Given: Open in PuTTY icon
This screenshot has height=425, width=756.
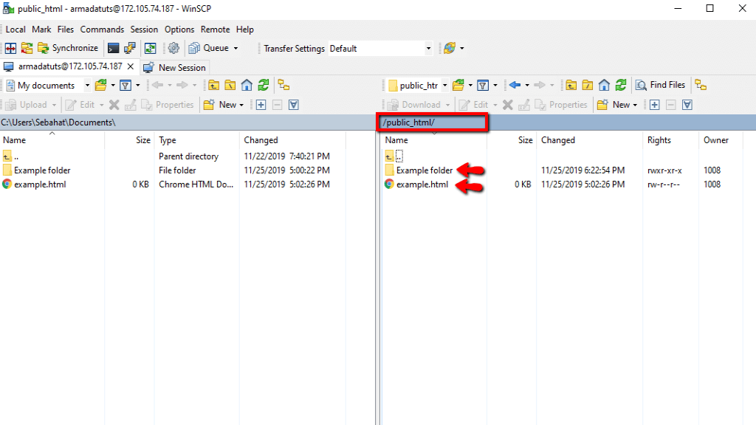Looking at the screenshot, I should click(x=130, y=48).
